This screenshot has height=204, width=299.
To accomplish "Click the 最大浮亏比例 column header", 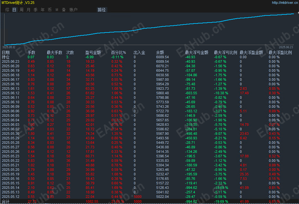I will (226, 52).
